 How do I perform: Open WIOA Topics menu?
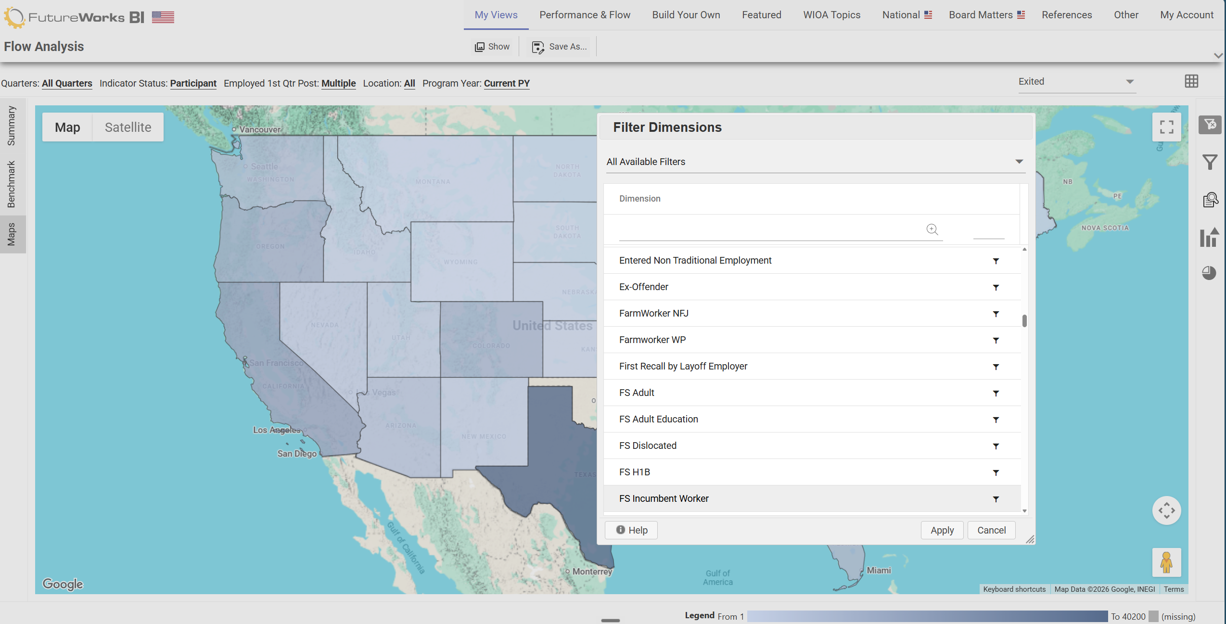pyautogui.click(x=832, y=15)
